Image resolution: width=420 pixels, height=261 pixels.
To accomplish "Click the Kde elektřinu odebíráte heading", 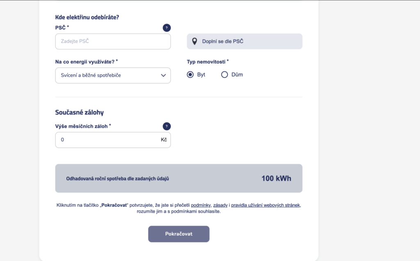I will [x=89, y=17].
